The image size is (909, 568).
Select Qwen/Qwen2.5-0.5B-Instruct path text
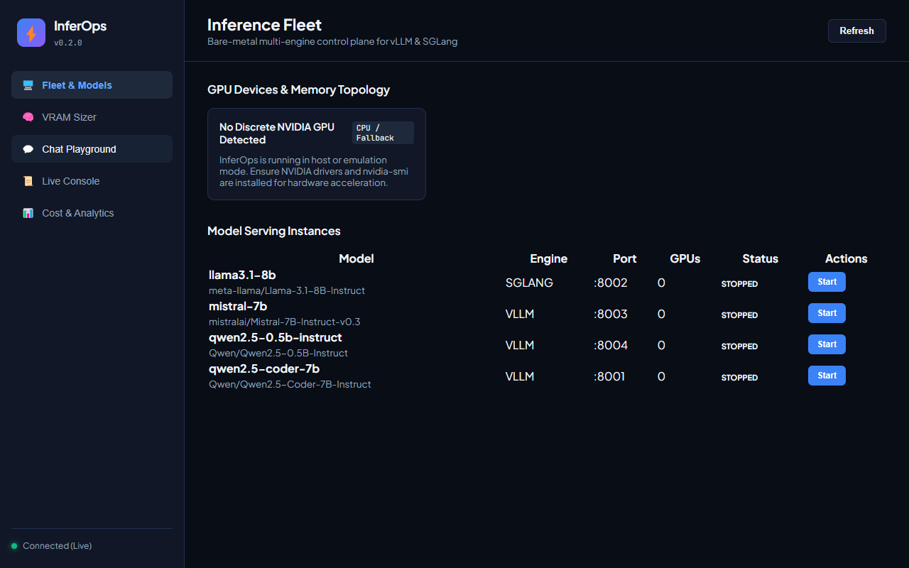278,353
